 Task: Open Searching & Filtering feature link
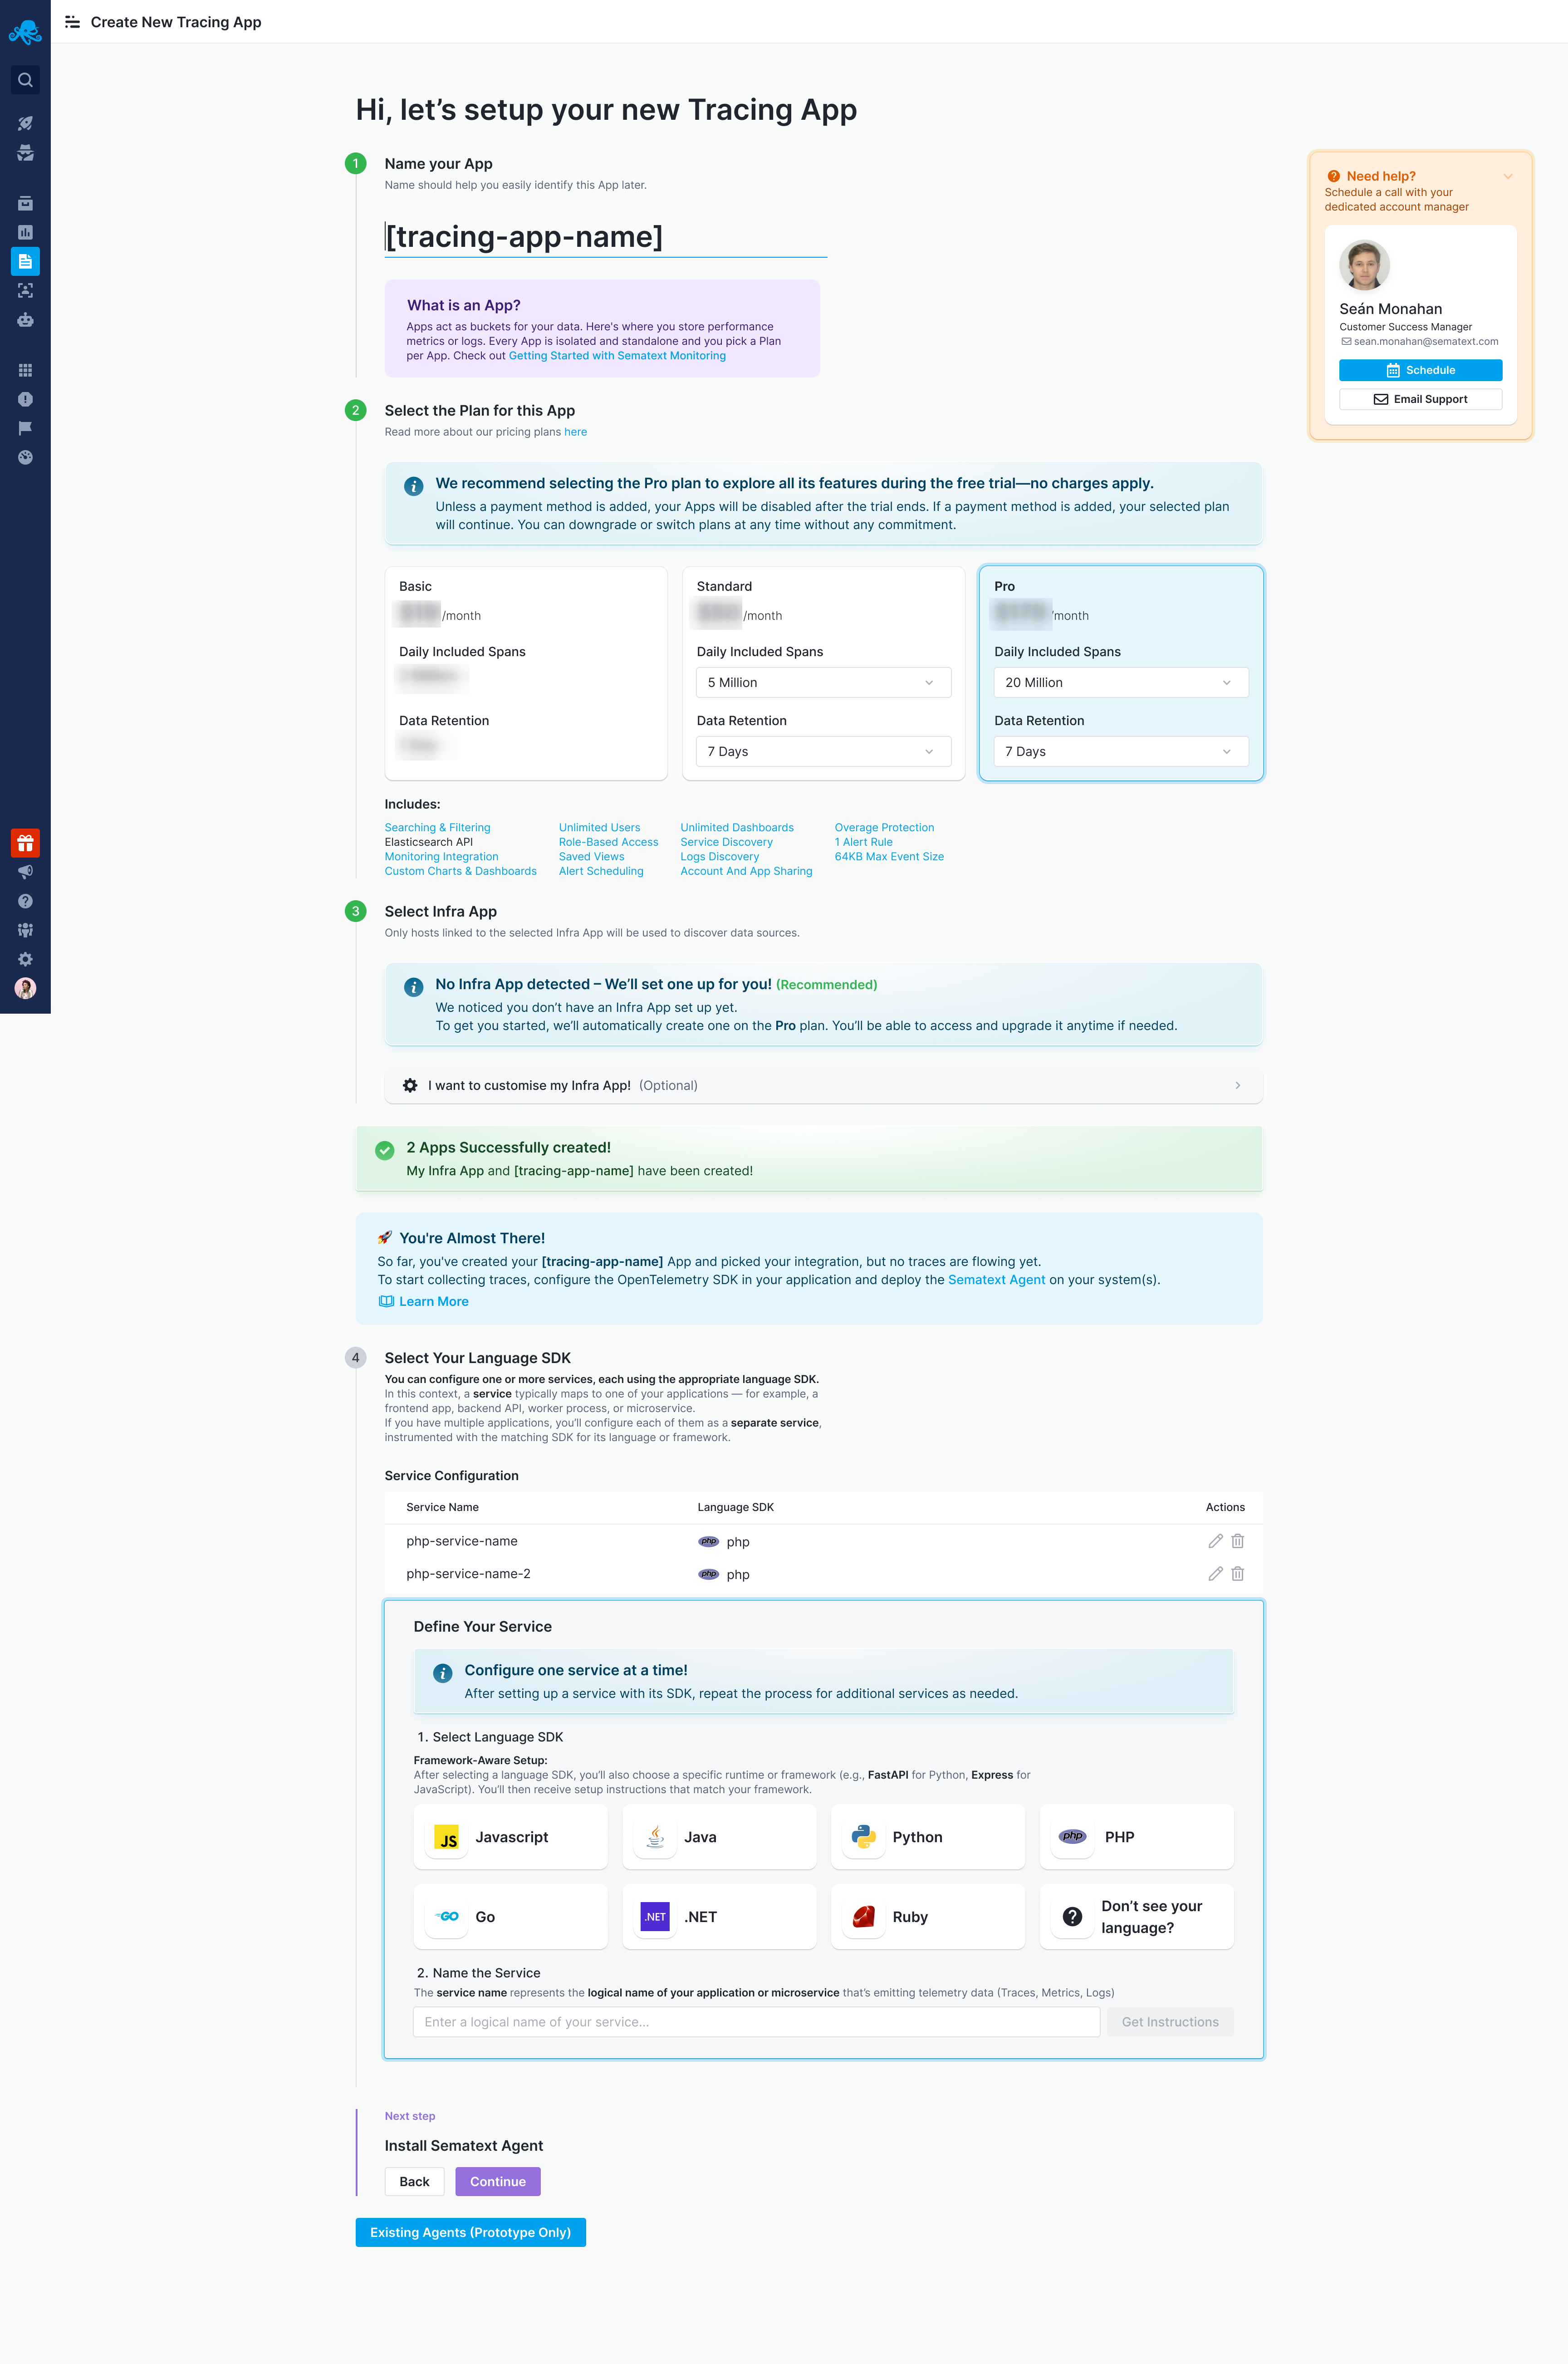tap(437, 827)
